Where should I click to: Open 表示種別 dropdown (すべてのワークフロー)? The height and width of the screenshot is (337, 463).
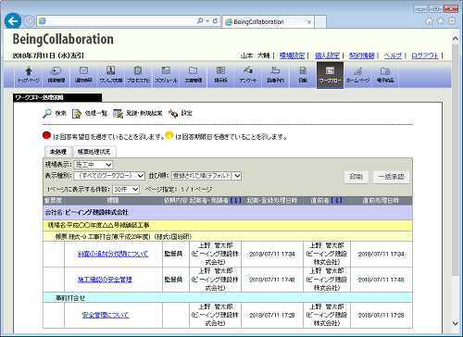tap(109, 176)
